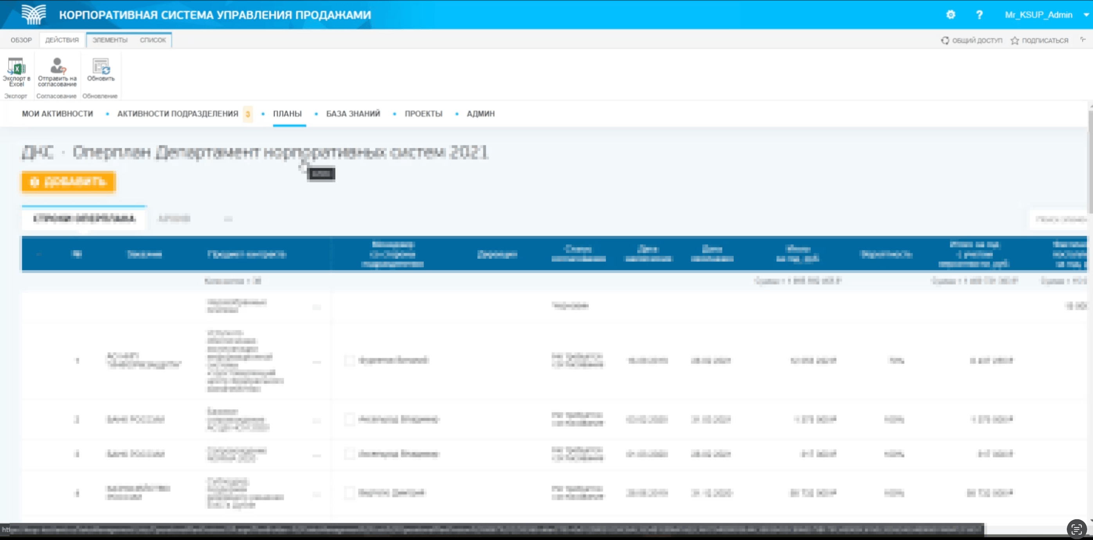The width and height of the screenshot is (1093, 540).
Task: Click Подписаться star icon
Action: click(1014, 40)
